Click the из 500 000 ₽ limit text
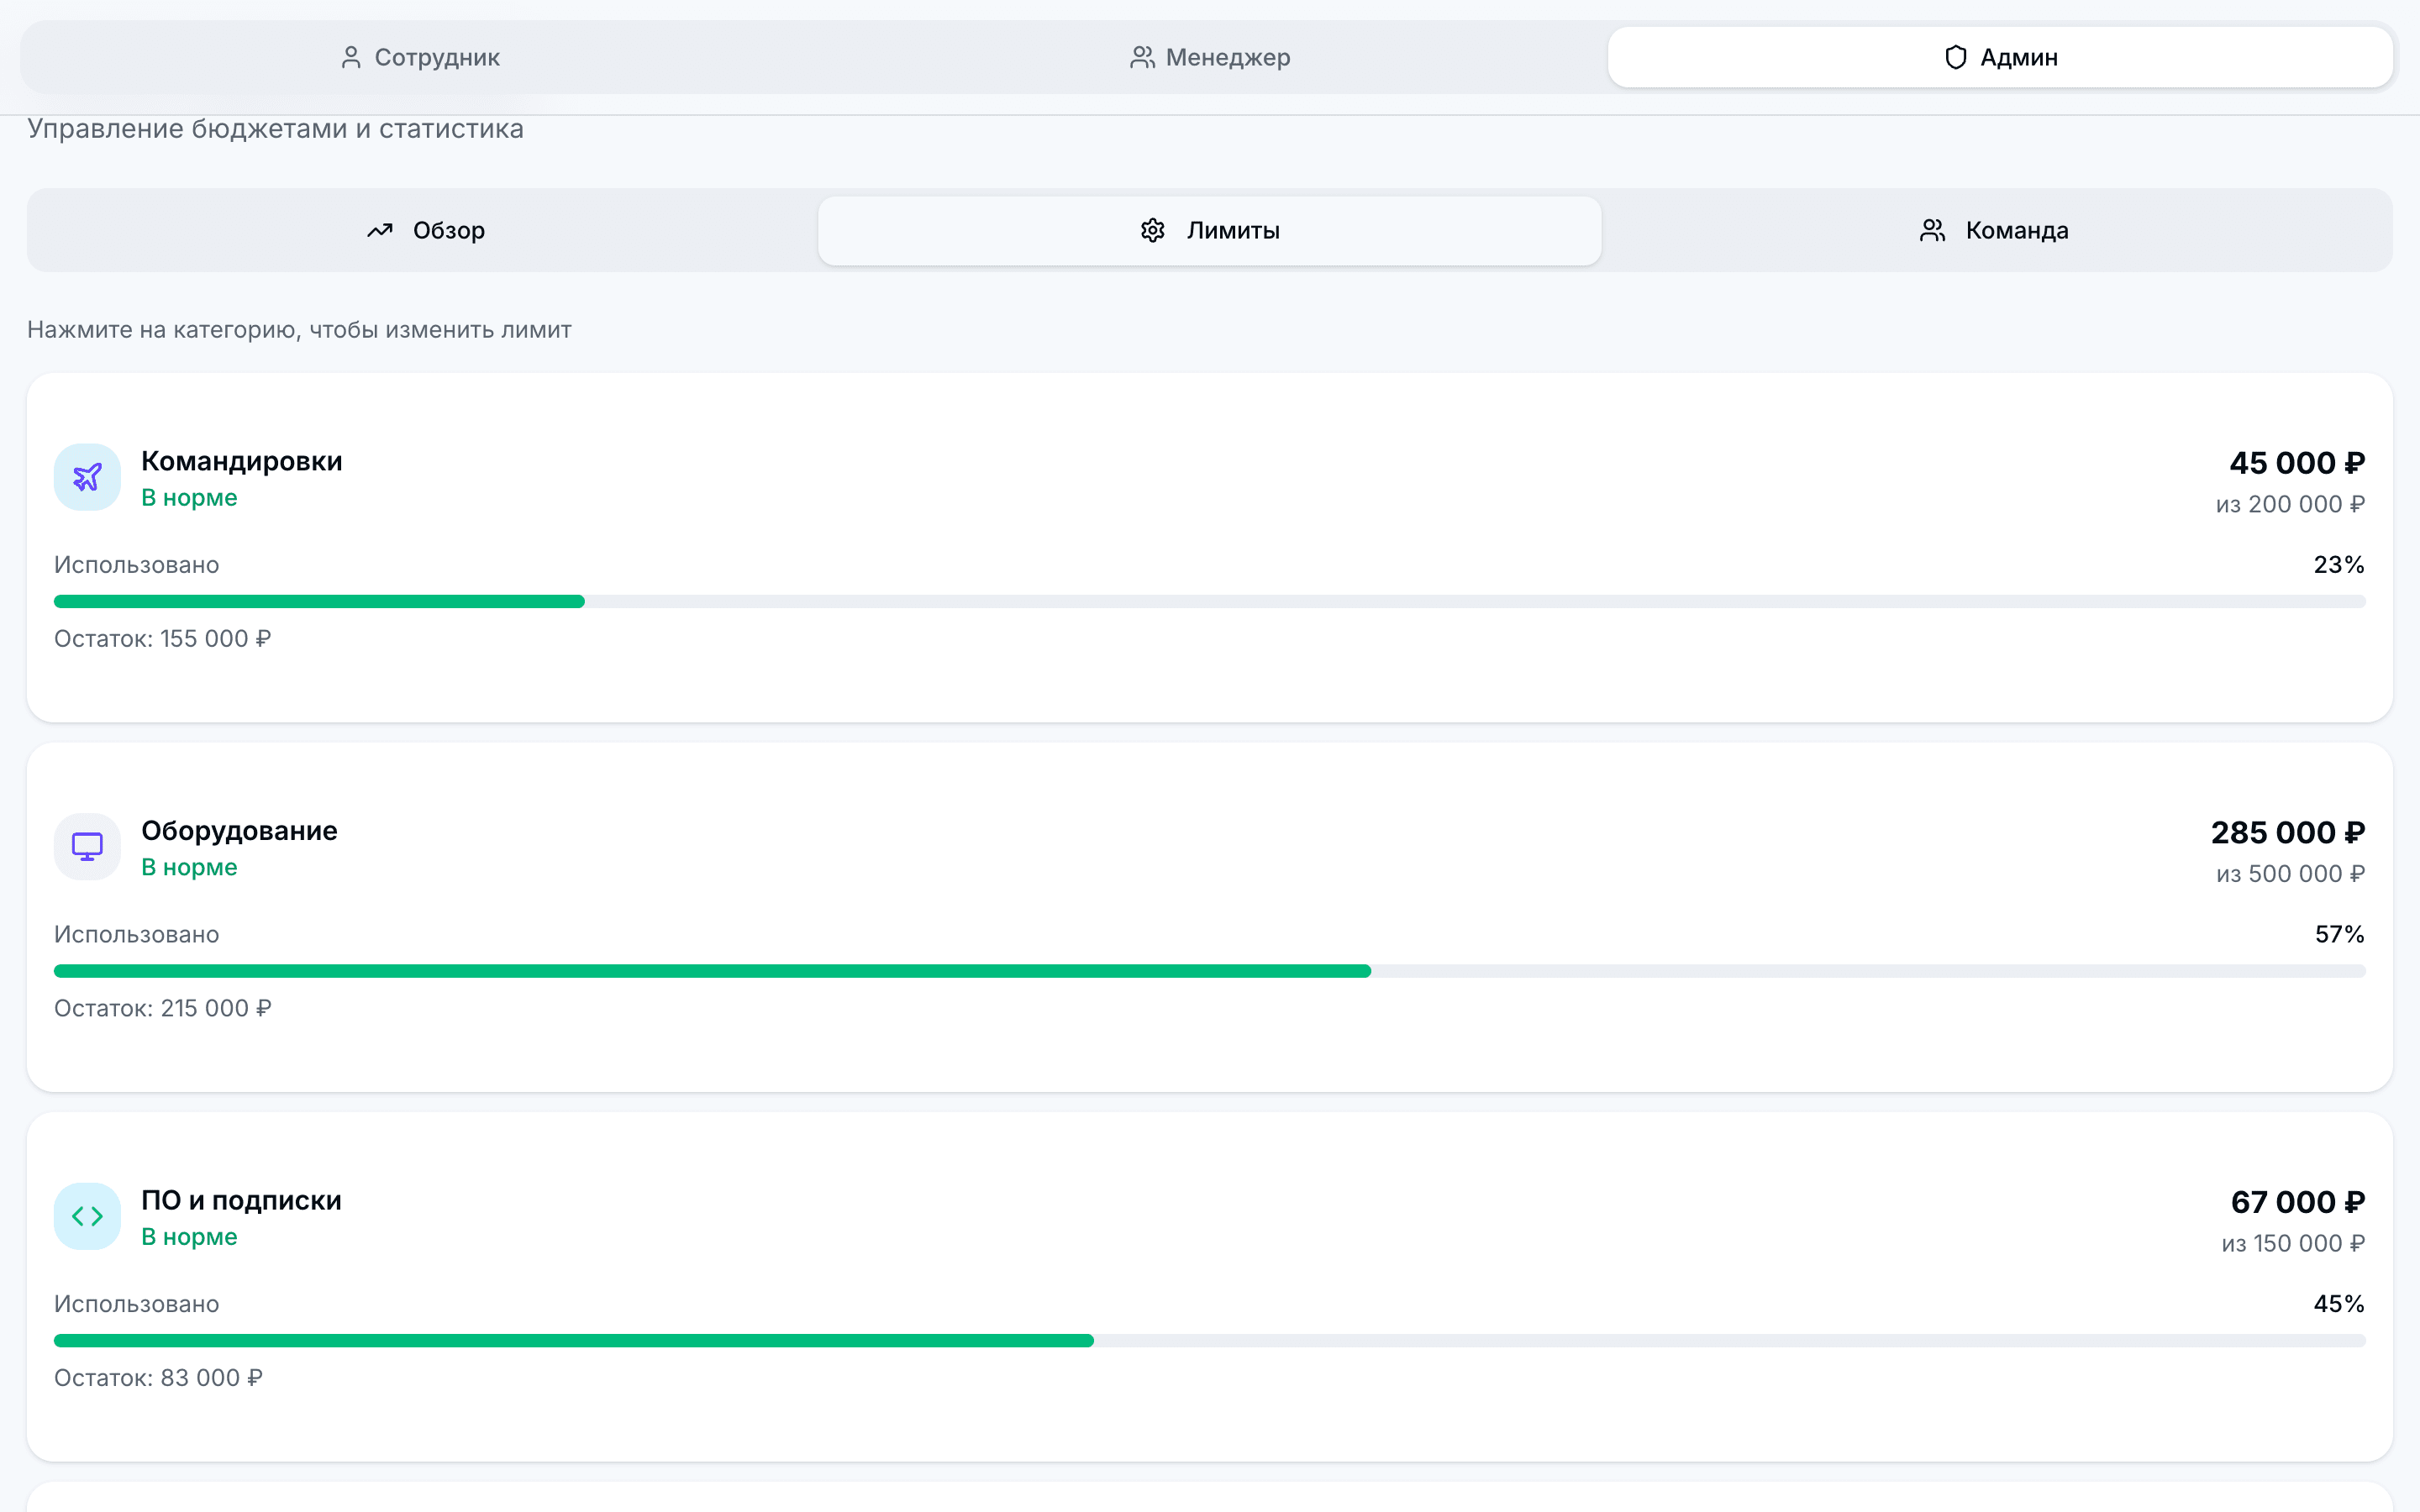This screenshot has width=2420, height=1512. click(2290, 874)
